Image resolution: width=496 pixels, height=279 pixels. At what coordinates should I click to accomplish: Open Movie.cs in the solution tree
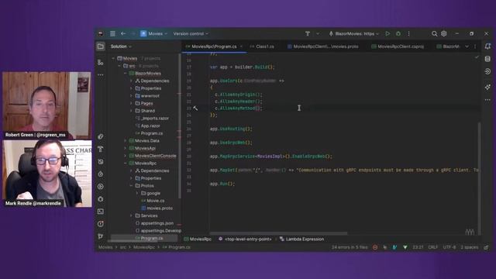153,201
